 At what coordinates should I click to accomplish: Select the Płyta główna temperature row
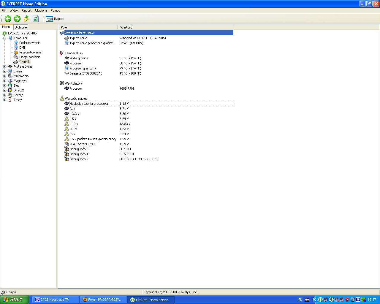point(146,58)
